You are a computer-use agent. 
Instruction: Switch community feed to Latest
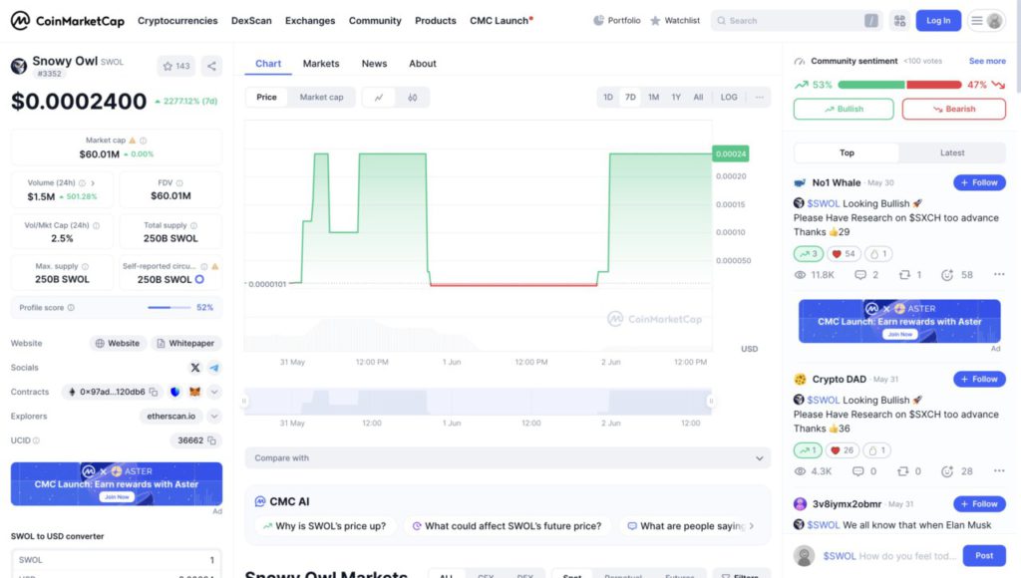(x=952, y=152)
